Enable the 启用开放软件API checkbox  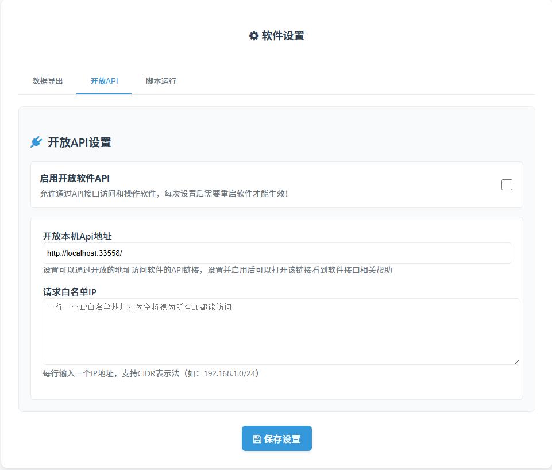click(507, 184)
